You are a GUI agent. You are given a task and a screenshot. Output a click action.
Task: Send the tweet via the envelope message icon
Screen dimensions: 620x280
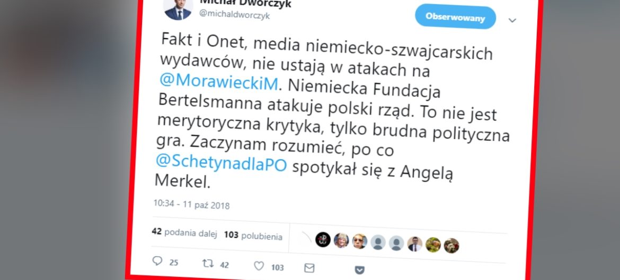point(309,268)
